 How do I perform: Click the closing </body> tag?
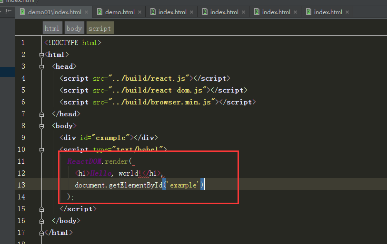[66, 221]
